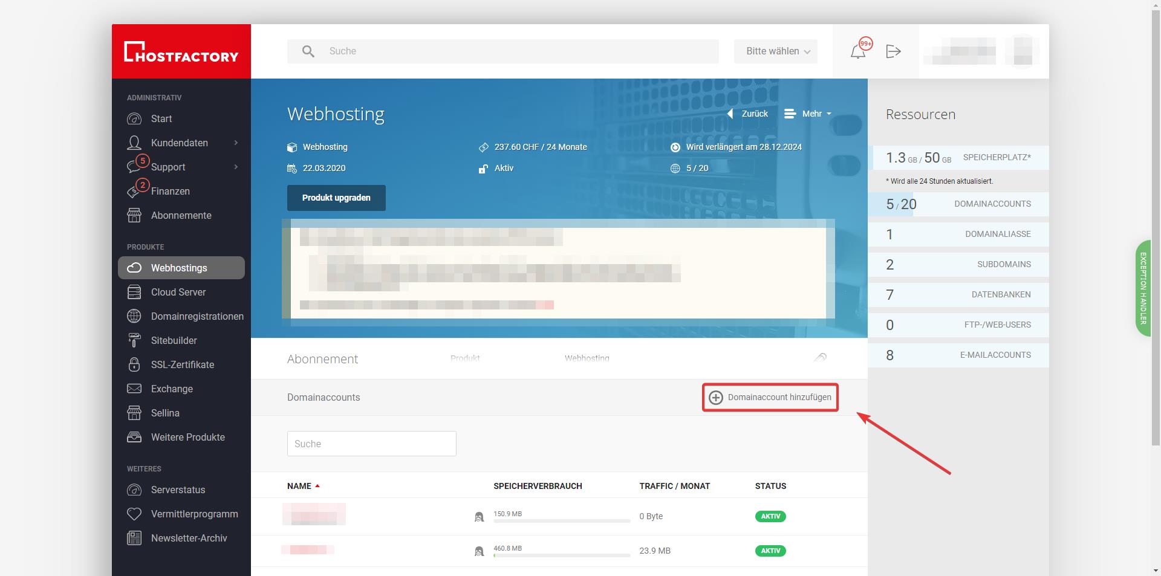The width and height of the screenshot is (1161, 576).
Task: Click the Domainregistrationen globe icon
Action: 134,316
